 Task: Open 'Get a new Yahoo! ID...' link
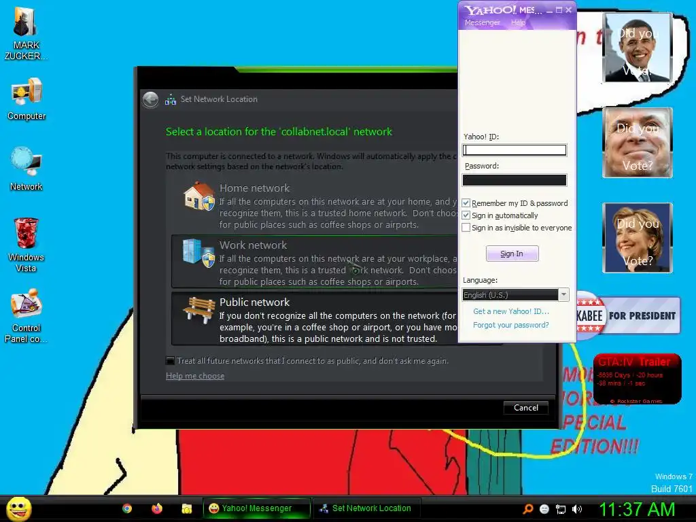[511, 311]
